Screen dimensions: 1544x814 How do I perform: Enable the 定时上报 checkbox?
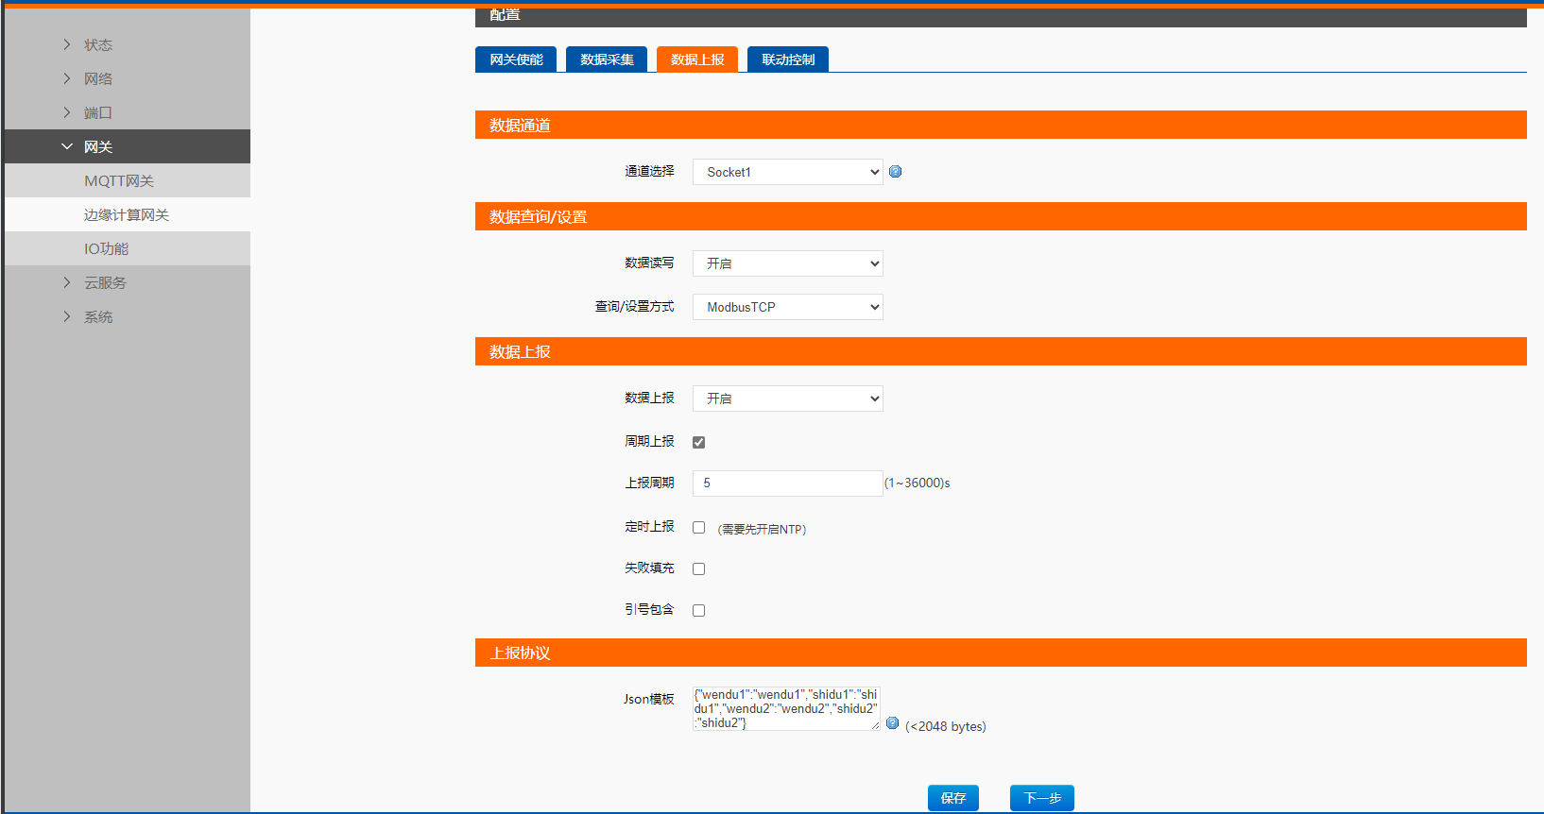click(698, 528)
